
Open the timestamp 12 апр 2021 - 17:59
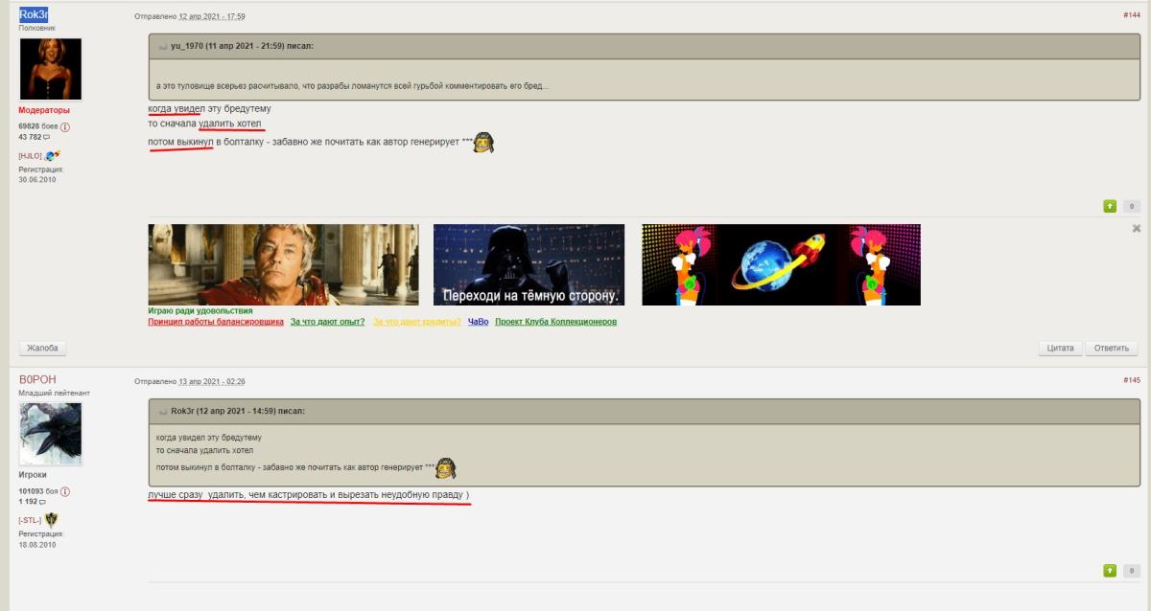coord(212,17)
